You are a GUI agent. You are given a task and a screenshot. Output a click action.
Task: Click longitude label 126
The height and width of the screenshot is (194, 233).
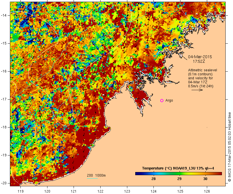pyautogui.click(x=207, y=191)
